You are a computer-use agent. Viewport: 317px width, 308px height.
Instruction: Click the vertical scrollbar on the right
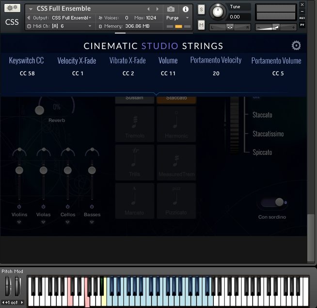311,238
